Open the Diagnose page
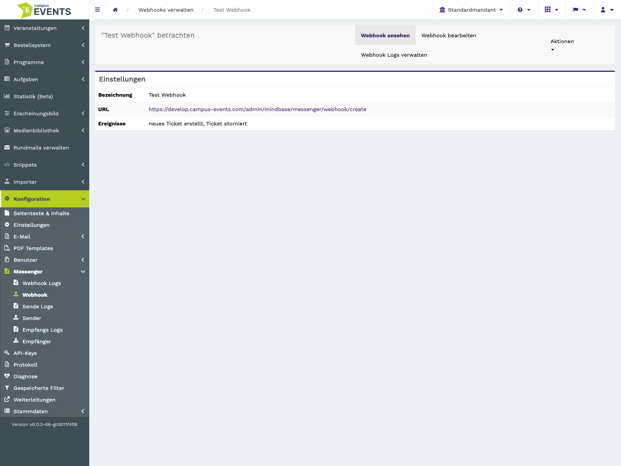Screen dimensions: 621x466 [x=45, y=376]
